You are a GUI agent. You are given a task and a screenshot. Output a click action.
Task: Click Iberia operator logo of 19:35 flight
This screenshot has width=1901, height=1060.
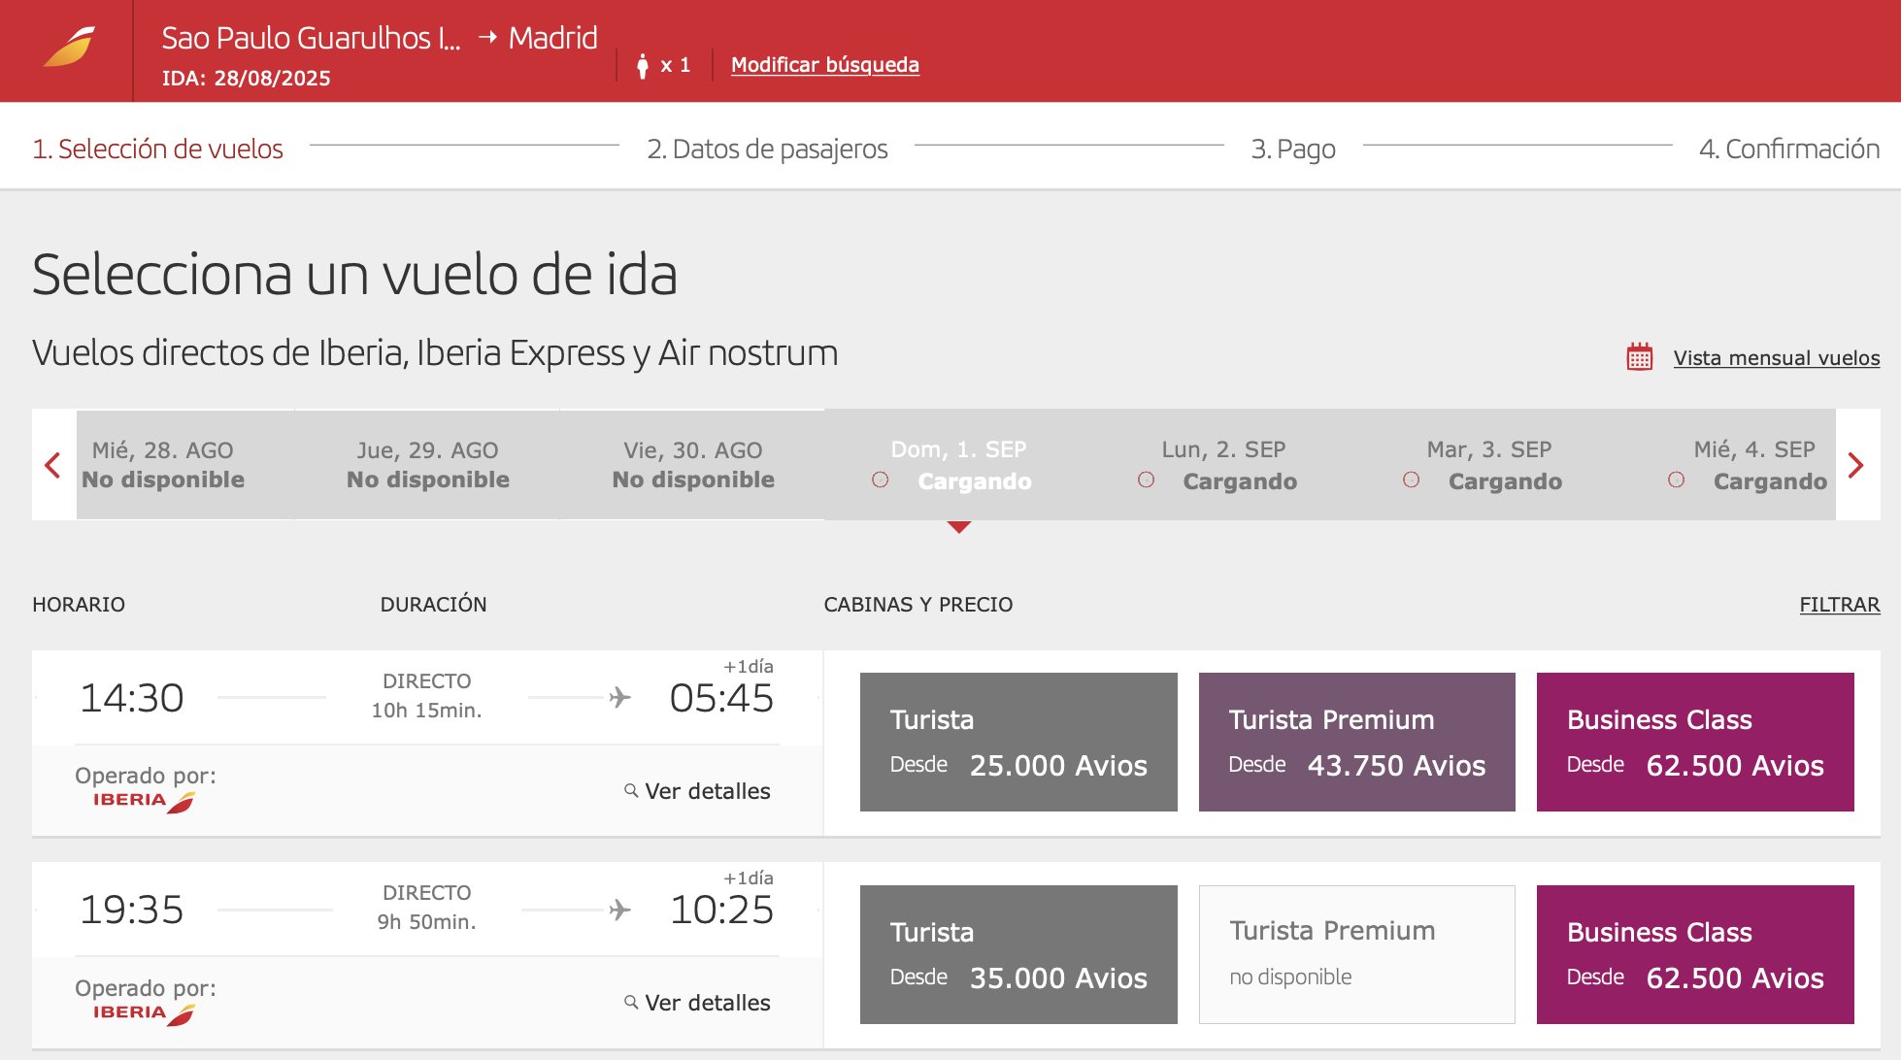(x=144, y=1014)
